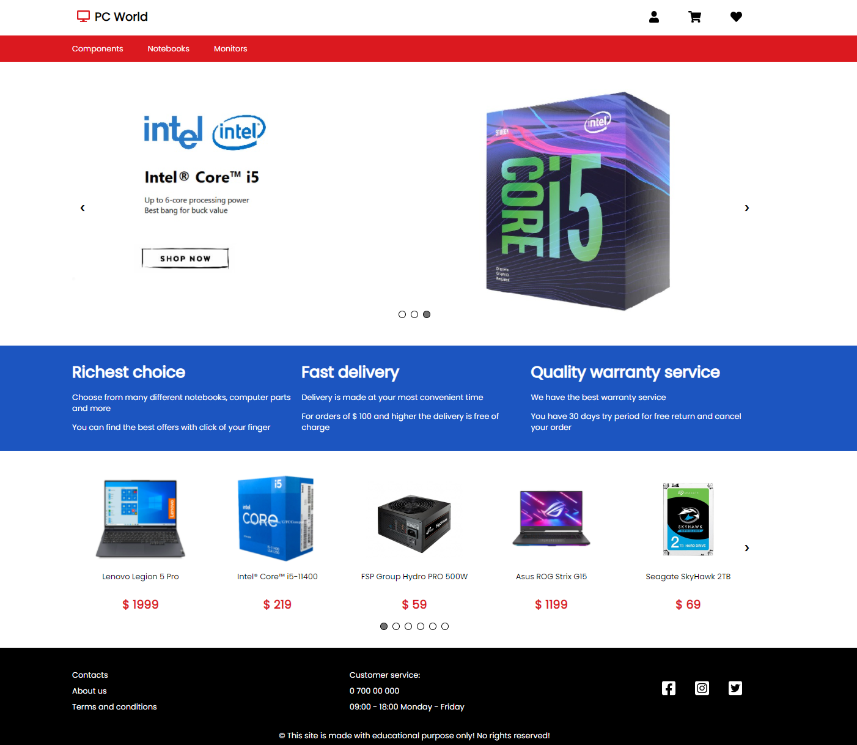Open the shopping cart icon

coord(695,17)
